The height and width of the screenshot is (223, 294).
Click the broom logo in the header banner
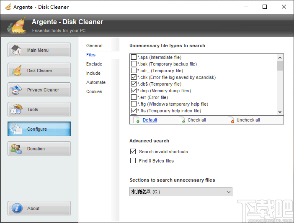point(17,25)
